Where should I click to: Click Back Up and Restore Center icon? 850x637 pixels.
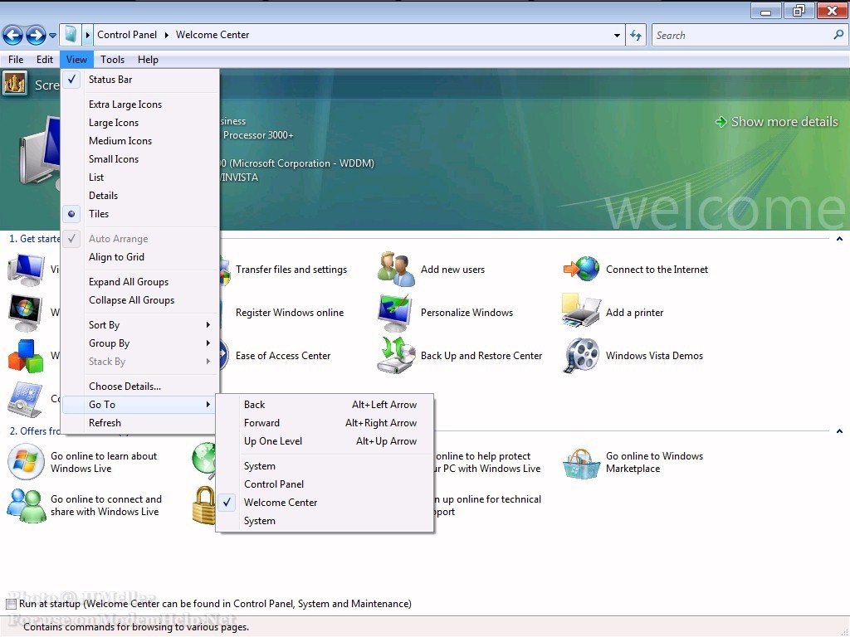(396, 355)
